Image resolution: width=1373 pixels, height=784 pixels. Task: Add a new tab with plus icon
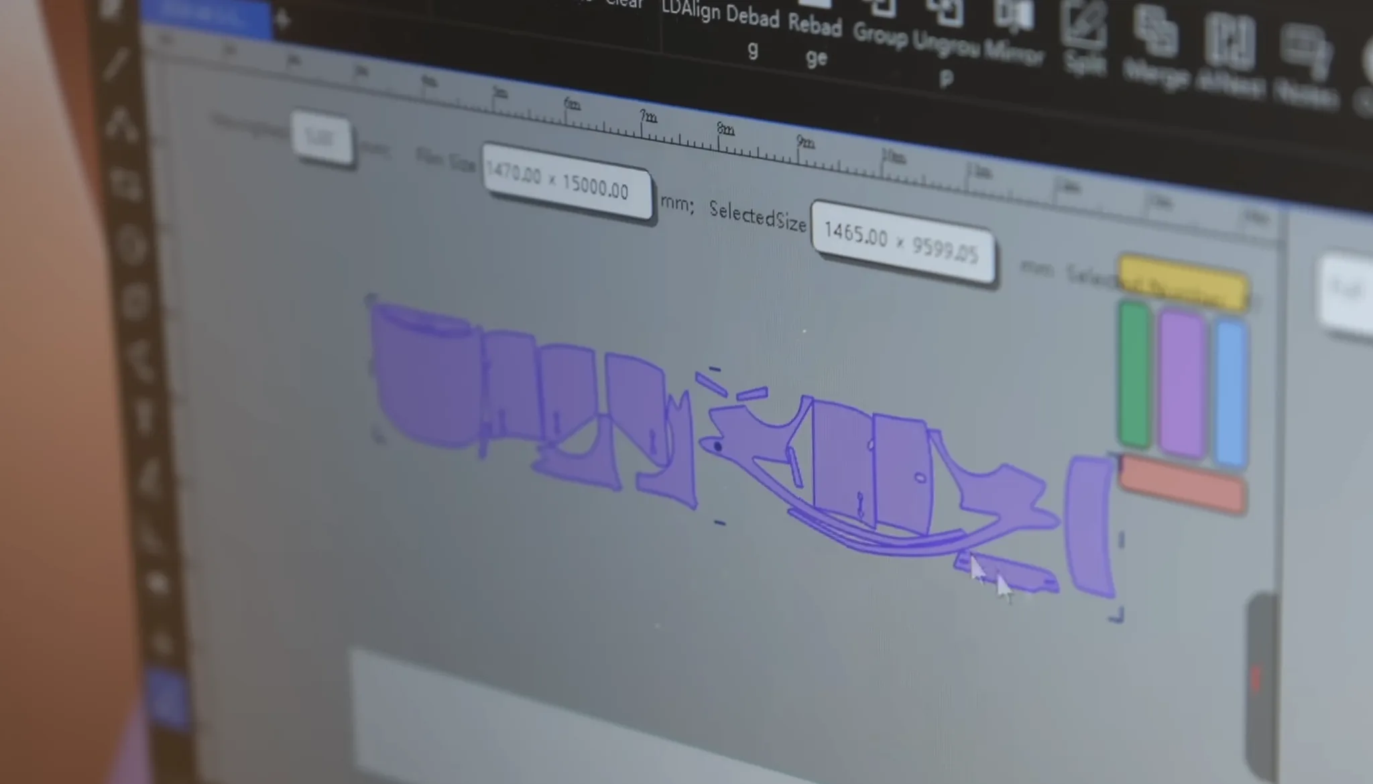(x=282, y=21)
